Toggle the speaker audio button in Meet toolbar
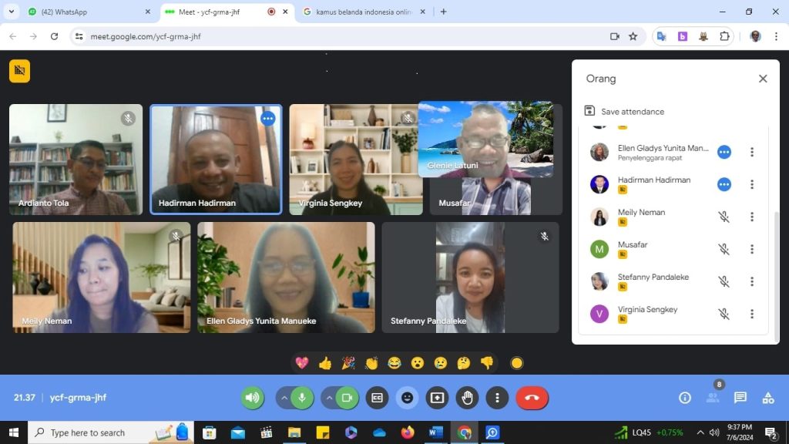The image size is (789, 444). click(x=252, y=398)
